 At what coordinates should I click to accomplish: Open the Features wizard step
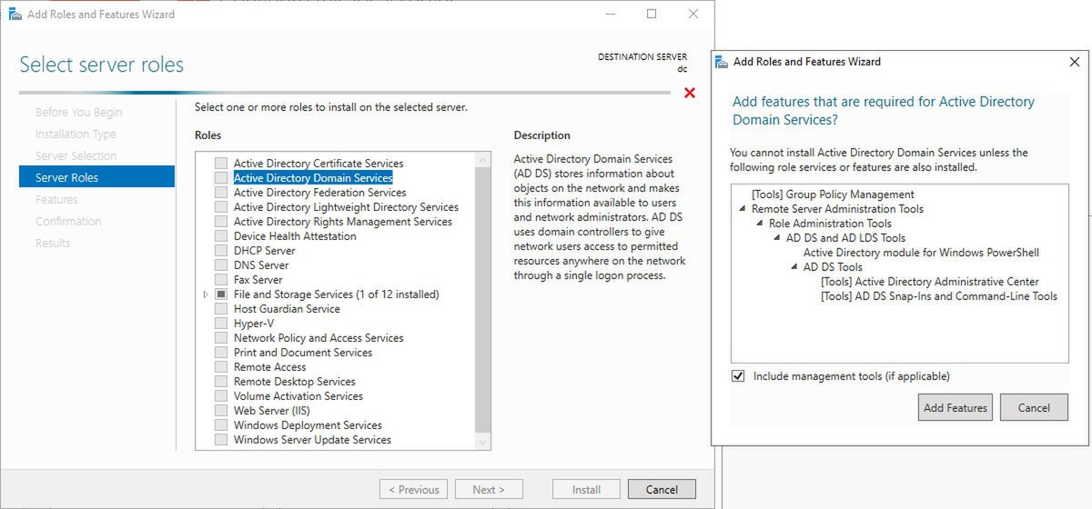coord(56,200)
